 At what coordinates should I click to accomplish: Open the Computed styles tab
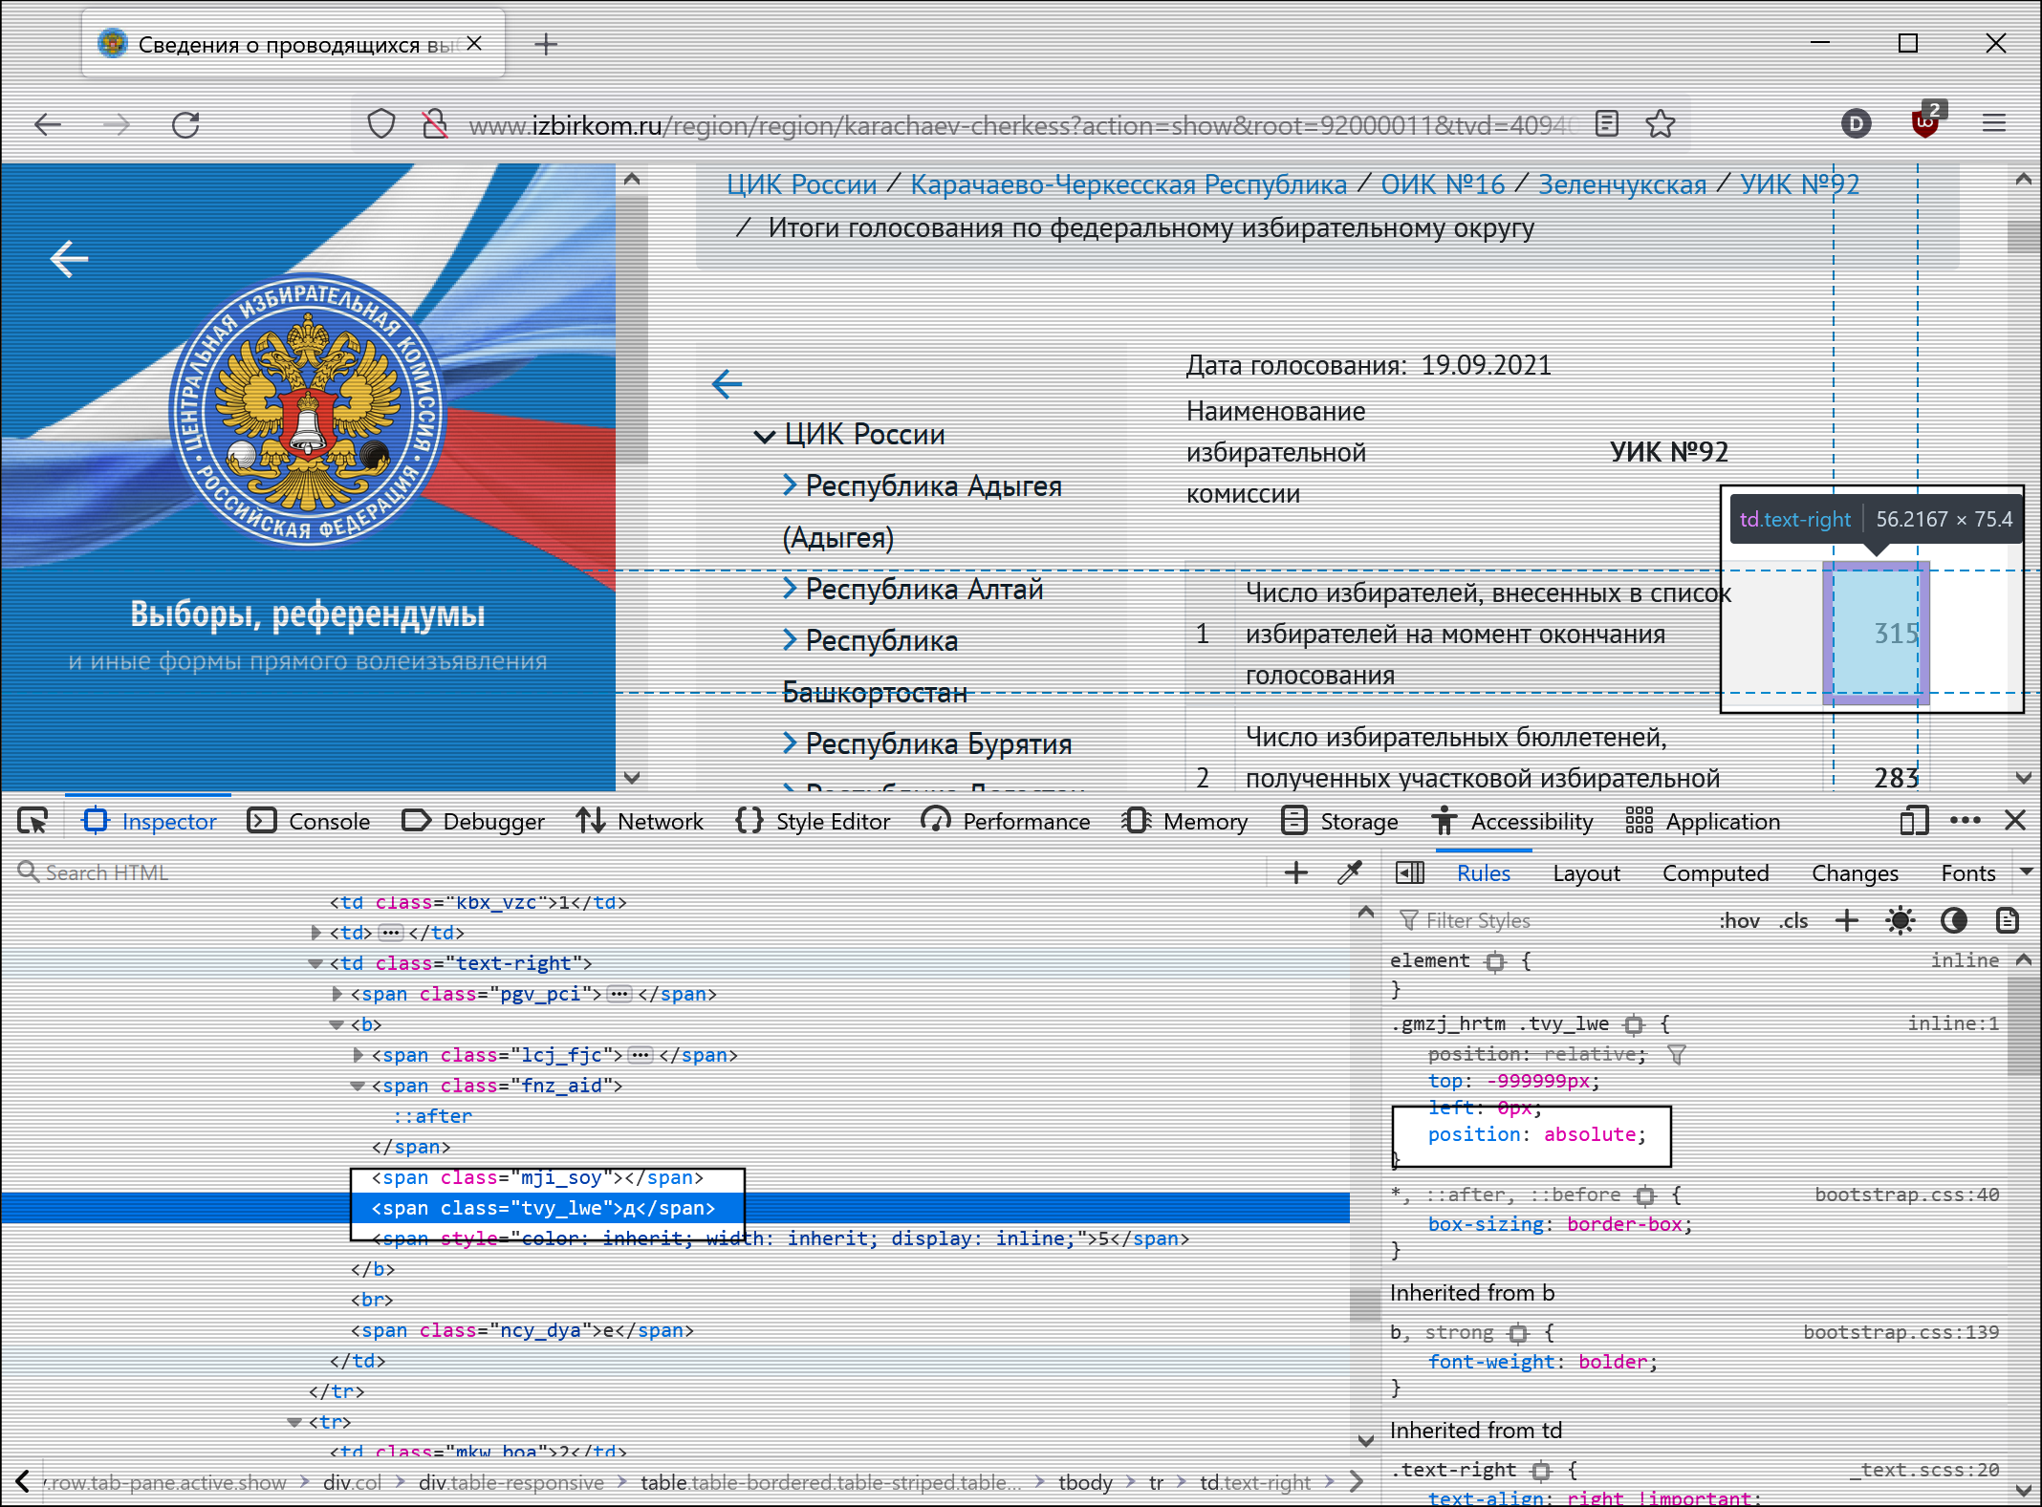pos(1715,872)
